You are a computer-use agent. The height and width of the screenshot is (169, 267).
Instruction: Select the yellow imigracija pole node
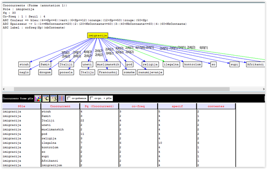[x=97, y=36]
